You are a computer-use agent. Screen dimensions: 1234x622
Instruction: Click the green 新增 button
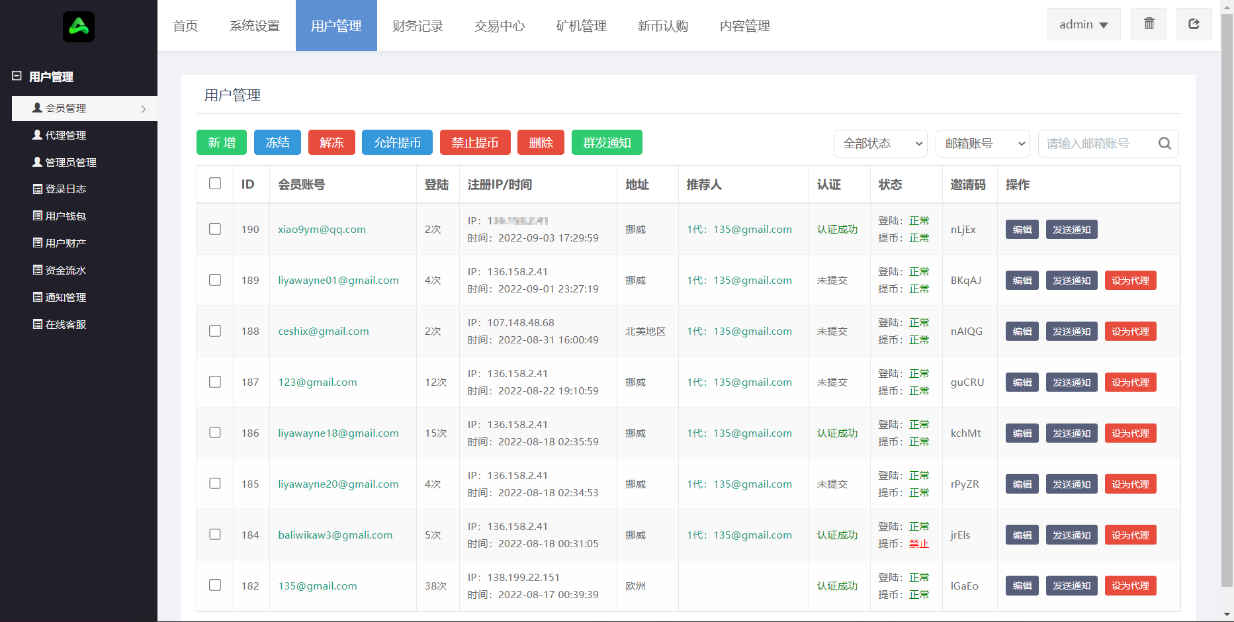[222, 142]
